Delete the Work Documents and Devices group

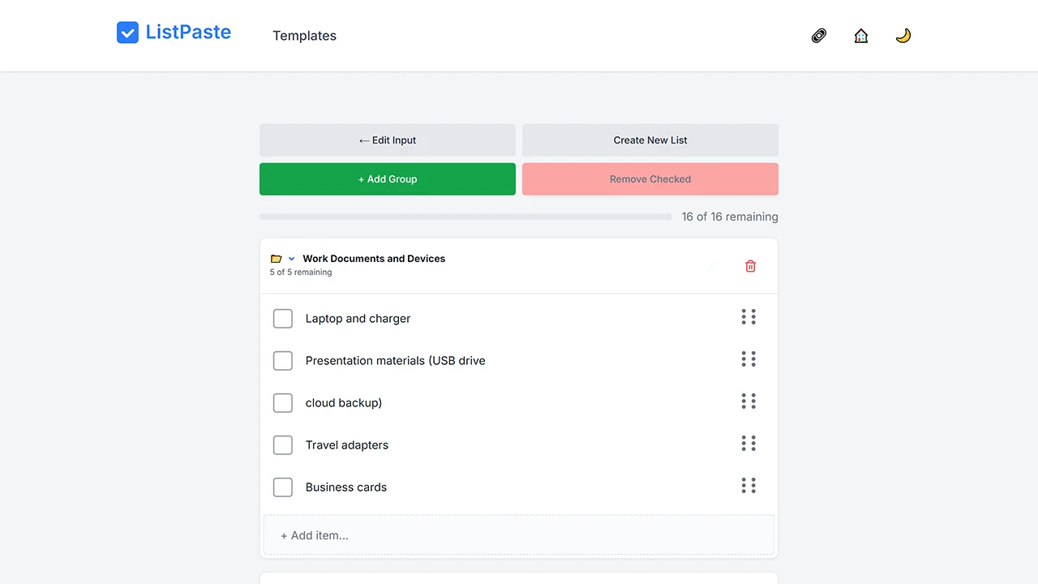tap(751, 266)
